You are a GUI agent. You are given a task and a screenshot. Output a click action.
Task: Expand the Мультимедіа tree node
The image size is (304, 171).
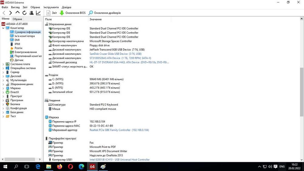click(3, 80)
